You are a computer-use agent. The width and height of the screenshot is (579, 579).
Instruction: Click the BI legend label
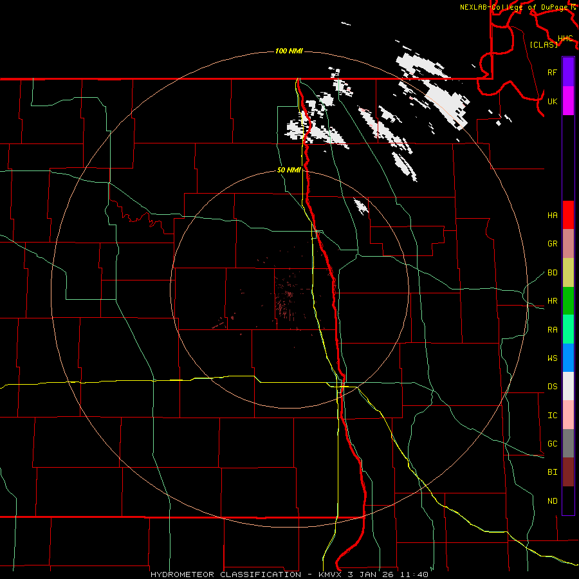click(x=553, y=472)
